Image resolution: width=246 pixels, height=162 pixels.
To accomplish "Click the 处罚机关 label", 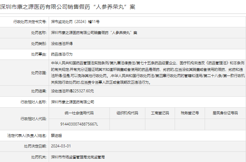I will click(39, 157).
